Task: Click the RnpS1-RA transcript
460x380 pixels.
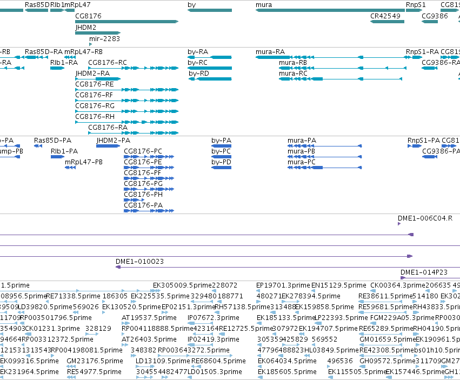Action: pyautogui.click(x=414, y=57)
